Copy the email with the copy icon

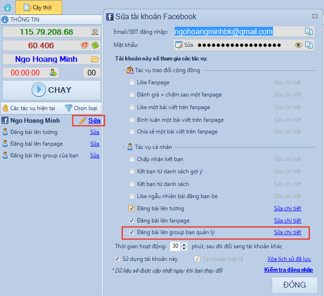click(x=309, y=31)
